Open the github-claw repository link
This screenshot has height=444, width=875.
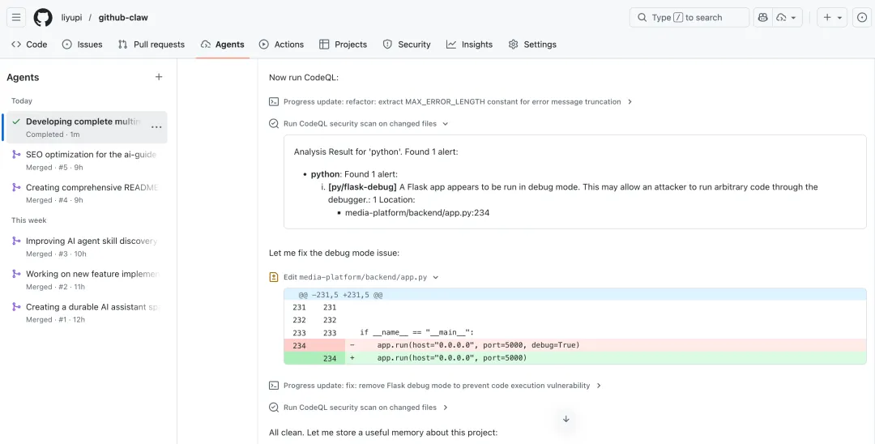pyautogui.click(x=123, y=17)
